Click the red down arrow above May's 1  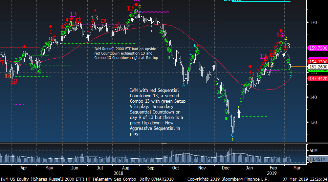coord(50,26)
